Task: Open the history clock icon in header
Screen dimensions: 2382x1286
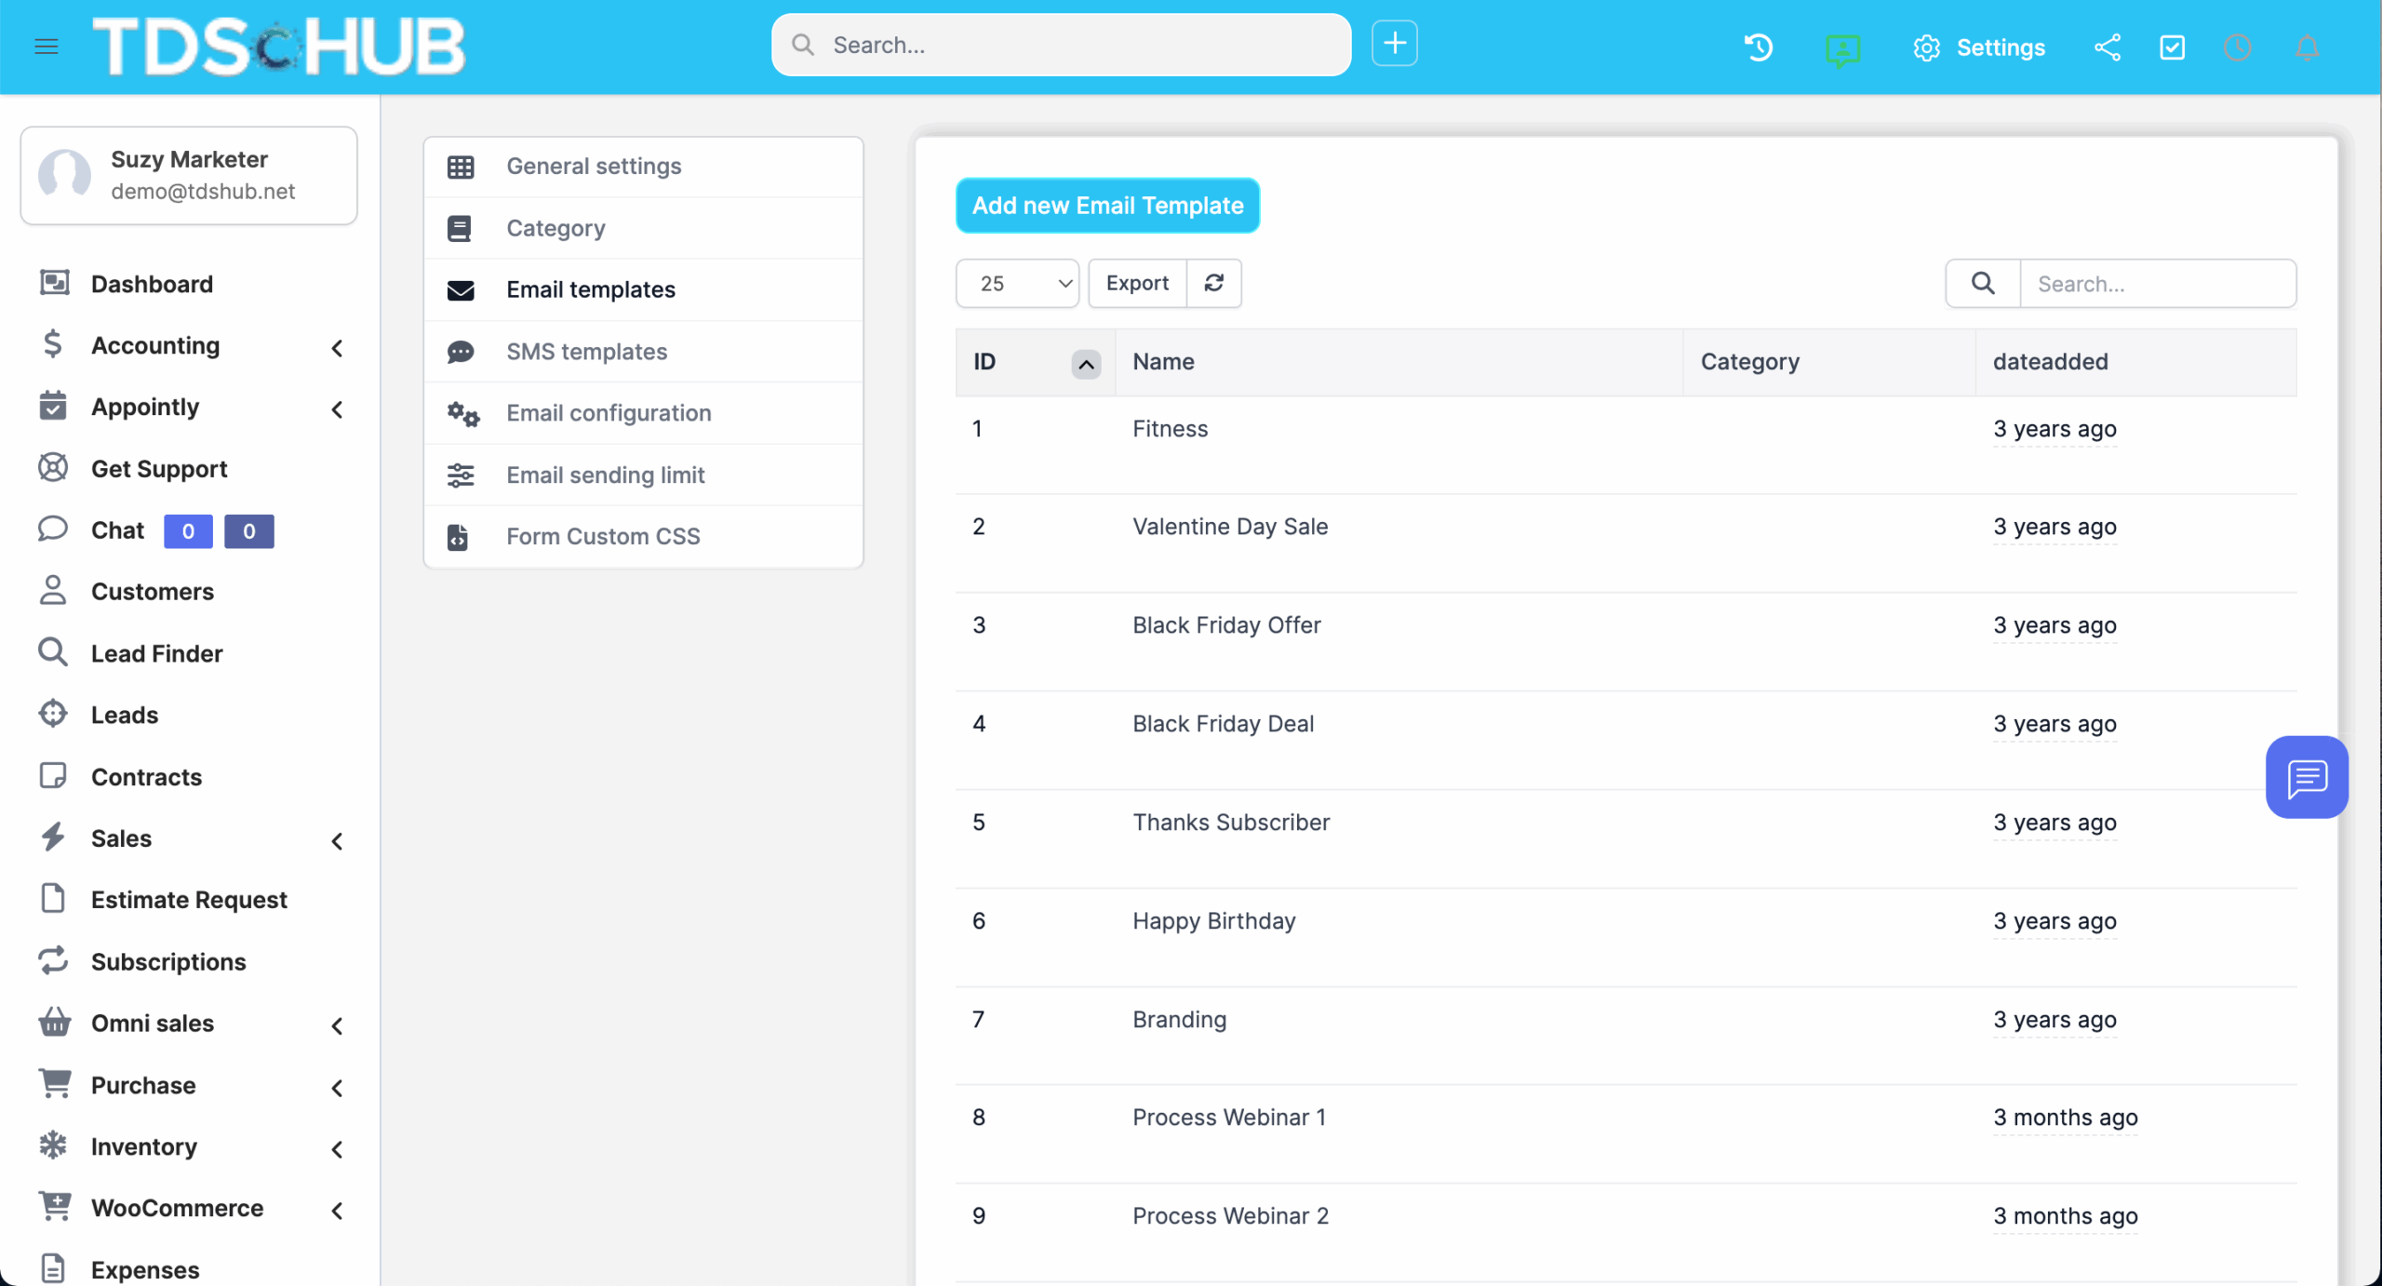Action: 1759,47
